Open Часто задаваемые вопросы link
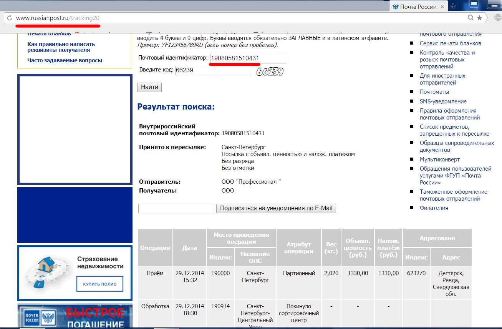502x329 pixels. pyautogui.click(x=65, y=60)
